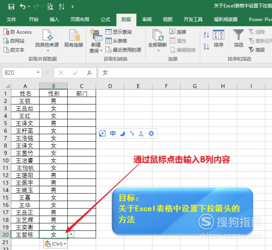Open the Undo history dropdown arrow
The width and height of the screenshot is (272, 250).
pyautogui.click(x=29, y=7)
